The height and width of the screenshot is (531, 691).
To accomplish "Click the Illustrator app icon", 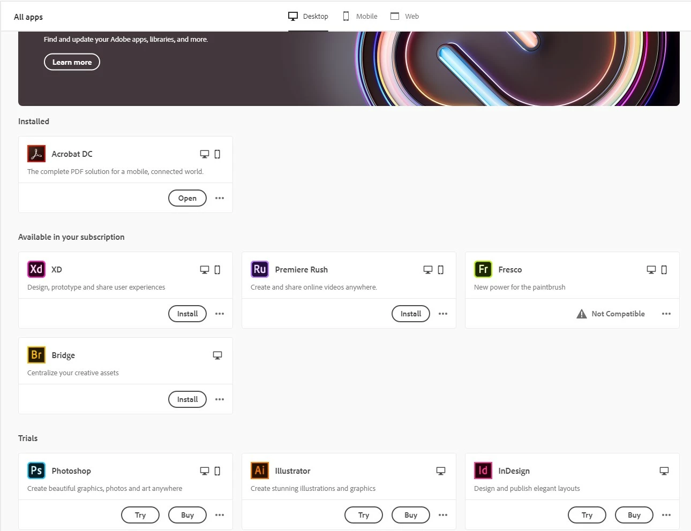I will (x=260, y=471).
